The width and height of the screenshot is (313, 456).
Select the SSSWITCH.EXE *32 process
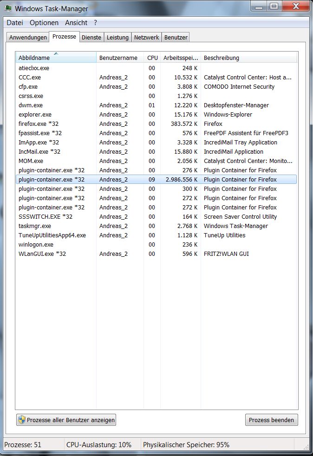tap(156, 217)
